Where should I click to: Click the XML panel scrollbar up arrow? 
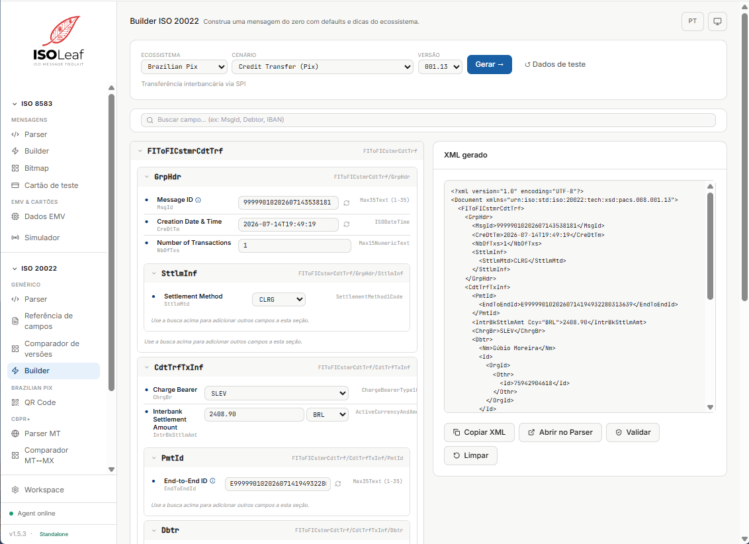pyautogui.click(x=711, y=186)
